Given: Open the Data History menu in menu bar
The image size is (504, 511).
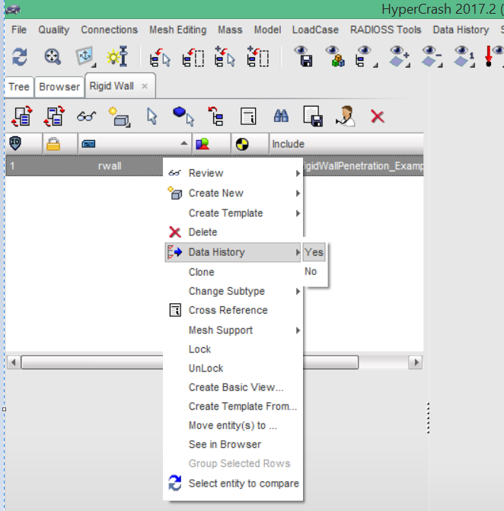Looking at the screenshot, I should coord(461,30).
